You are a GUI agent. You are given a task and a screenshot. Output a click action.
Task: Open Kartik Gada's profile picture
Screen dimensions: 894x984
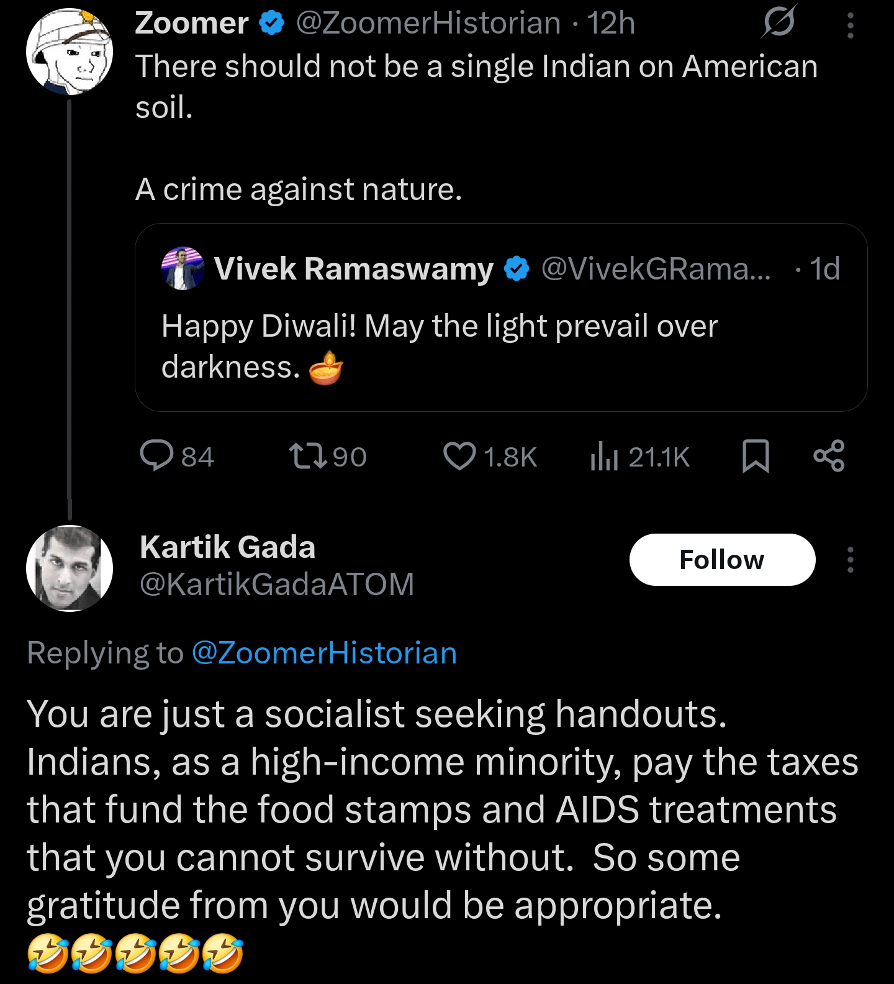click(70, 568)
